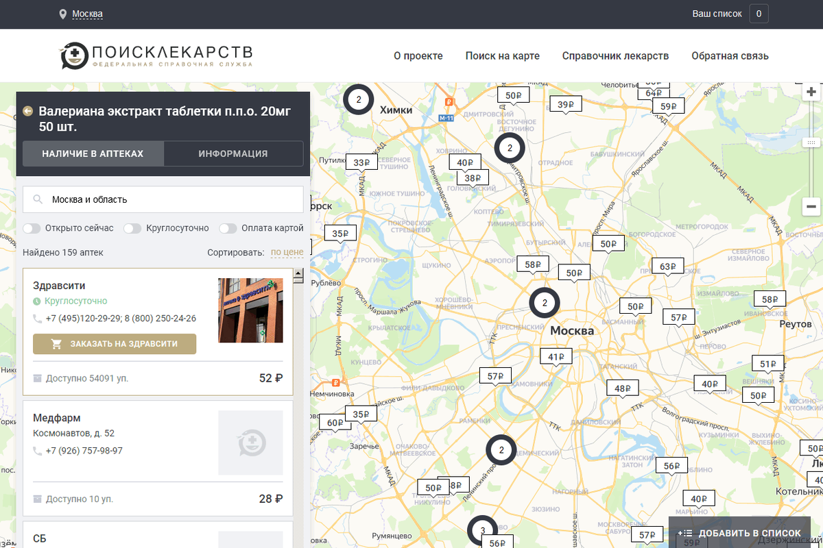This screenshot has height=548, width=823.
Task: Switch to the Наличие в аптеках tab
Action: tap(93, 153)
